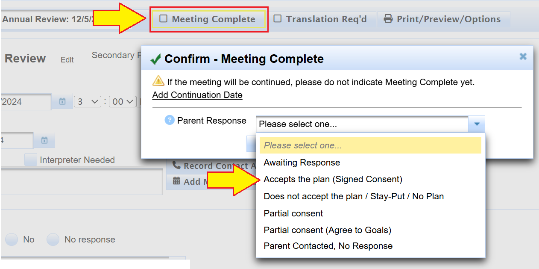Open the meeting date calendar picker

tap(62, 102)
